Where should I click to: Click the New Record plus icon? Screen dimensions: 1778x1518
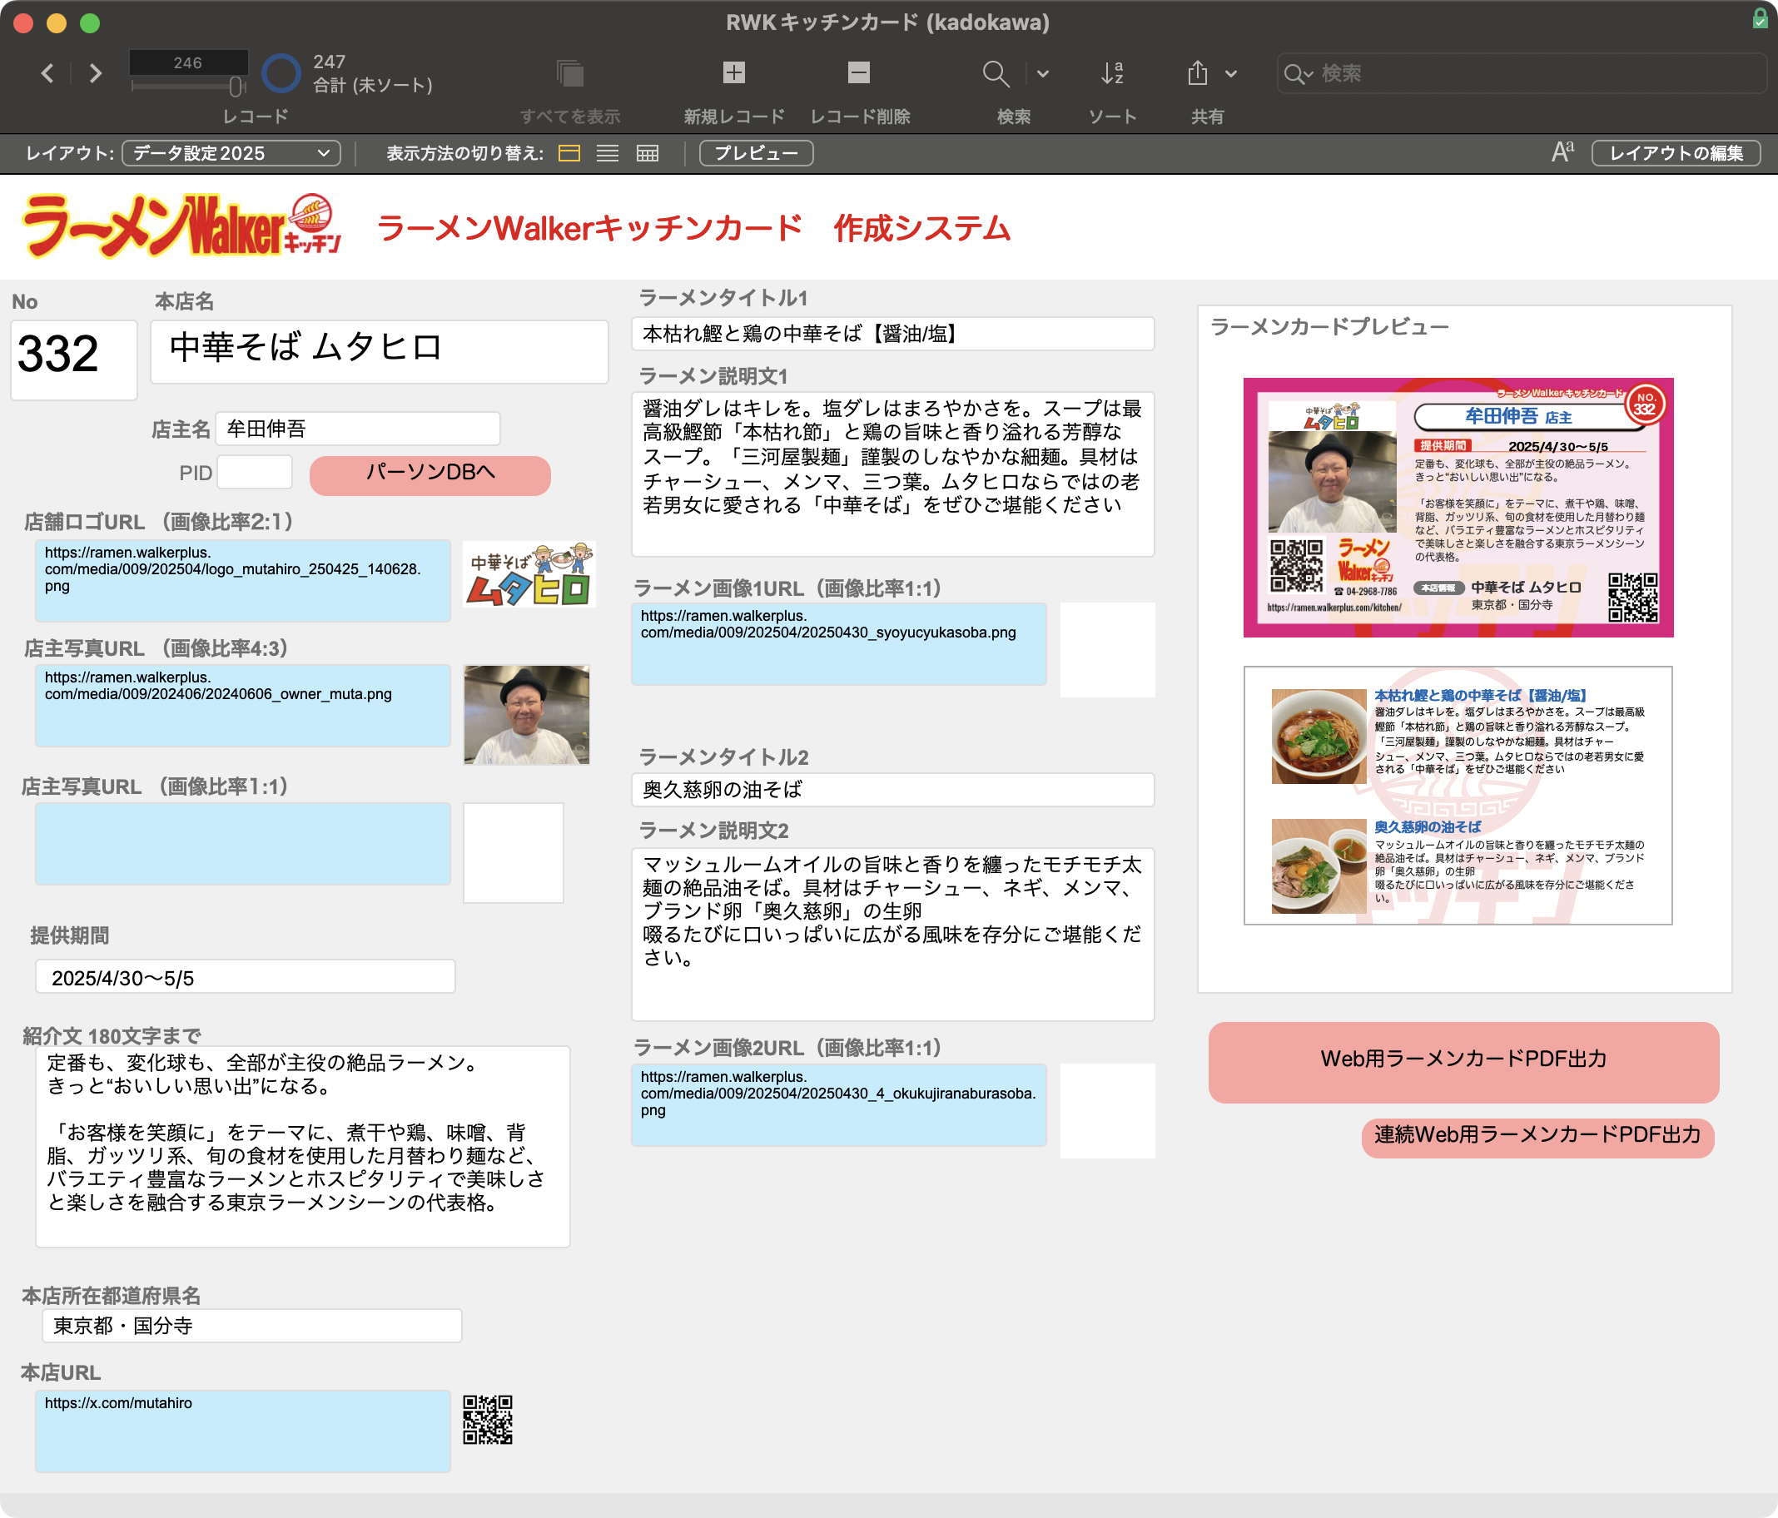pyautogui.click(x=733, y=73)
